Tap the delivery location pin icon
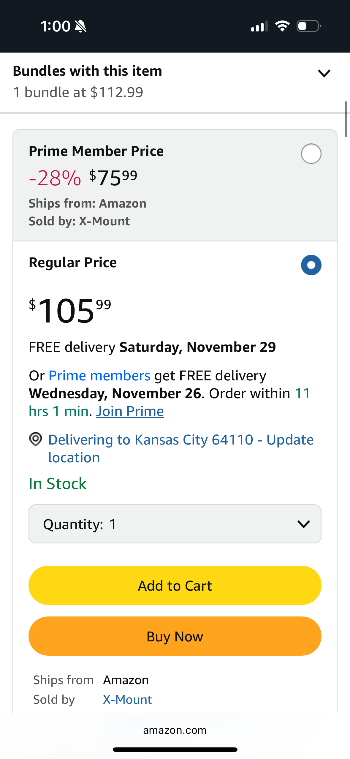Image resolution: width=350 pixels, height=759 pixels. pos(36,439)
